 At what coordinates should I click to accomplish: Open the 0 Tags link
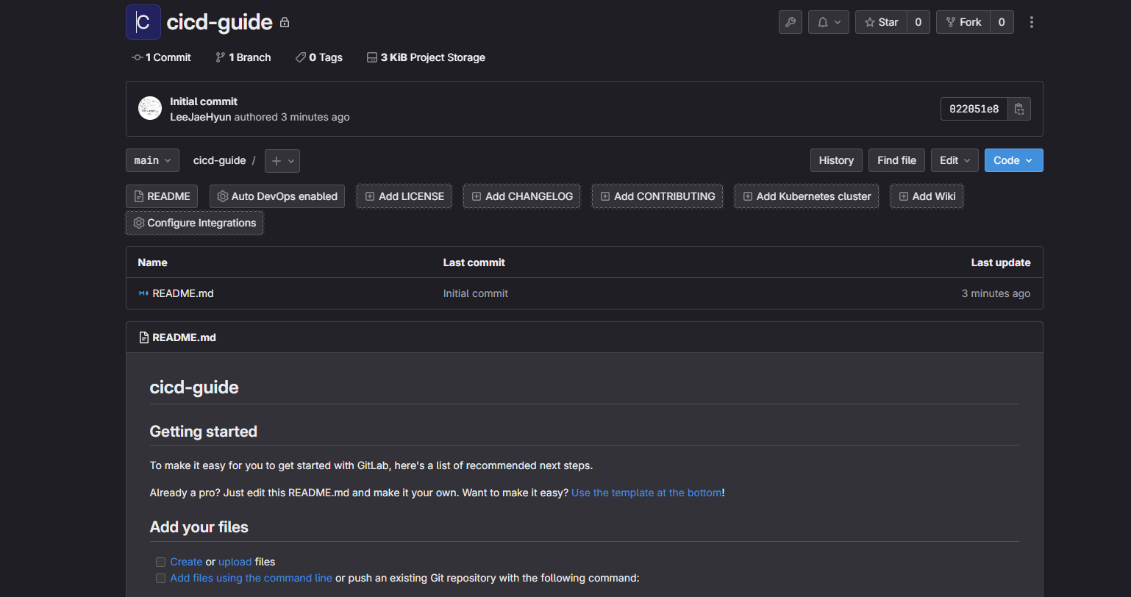pos(319,57)
